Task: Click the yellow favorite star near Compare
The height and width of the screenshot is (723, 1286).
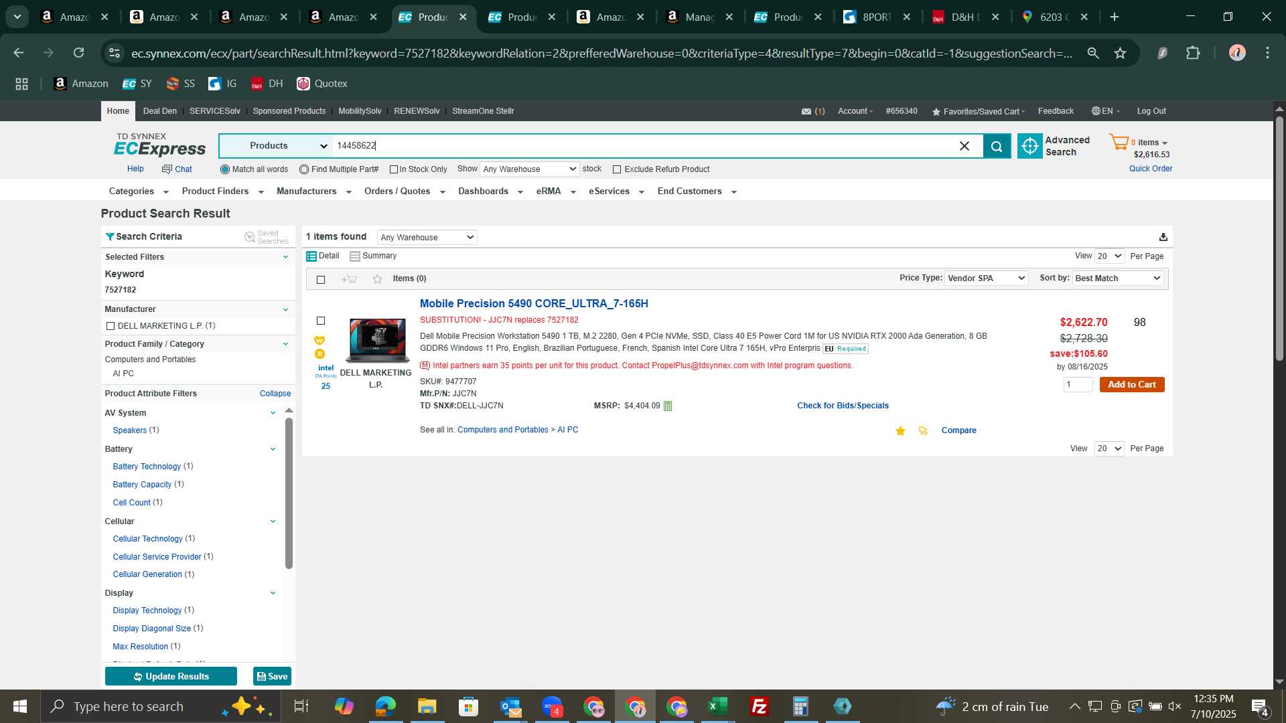Action: (x=900, y=431)
